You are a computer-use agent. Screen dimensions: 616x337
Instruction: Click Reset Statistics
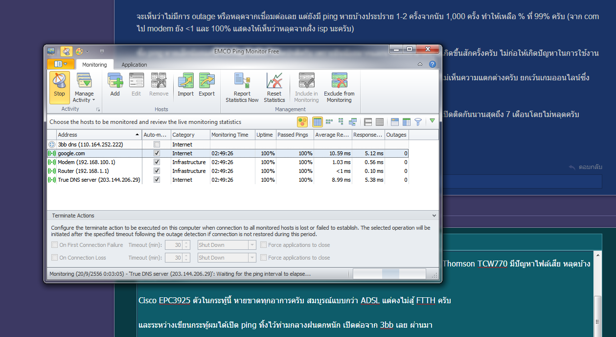click(x=274, y=88)
